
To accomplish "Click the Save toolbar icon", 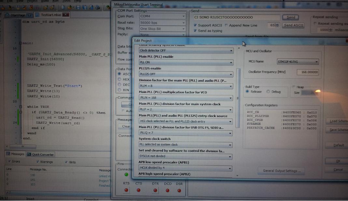I will [78, 7].
